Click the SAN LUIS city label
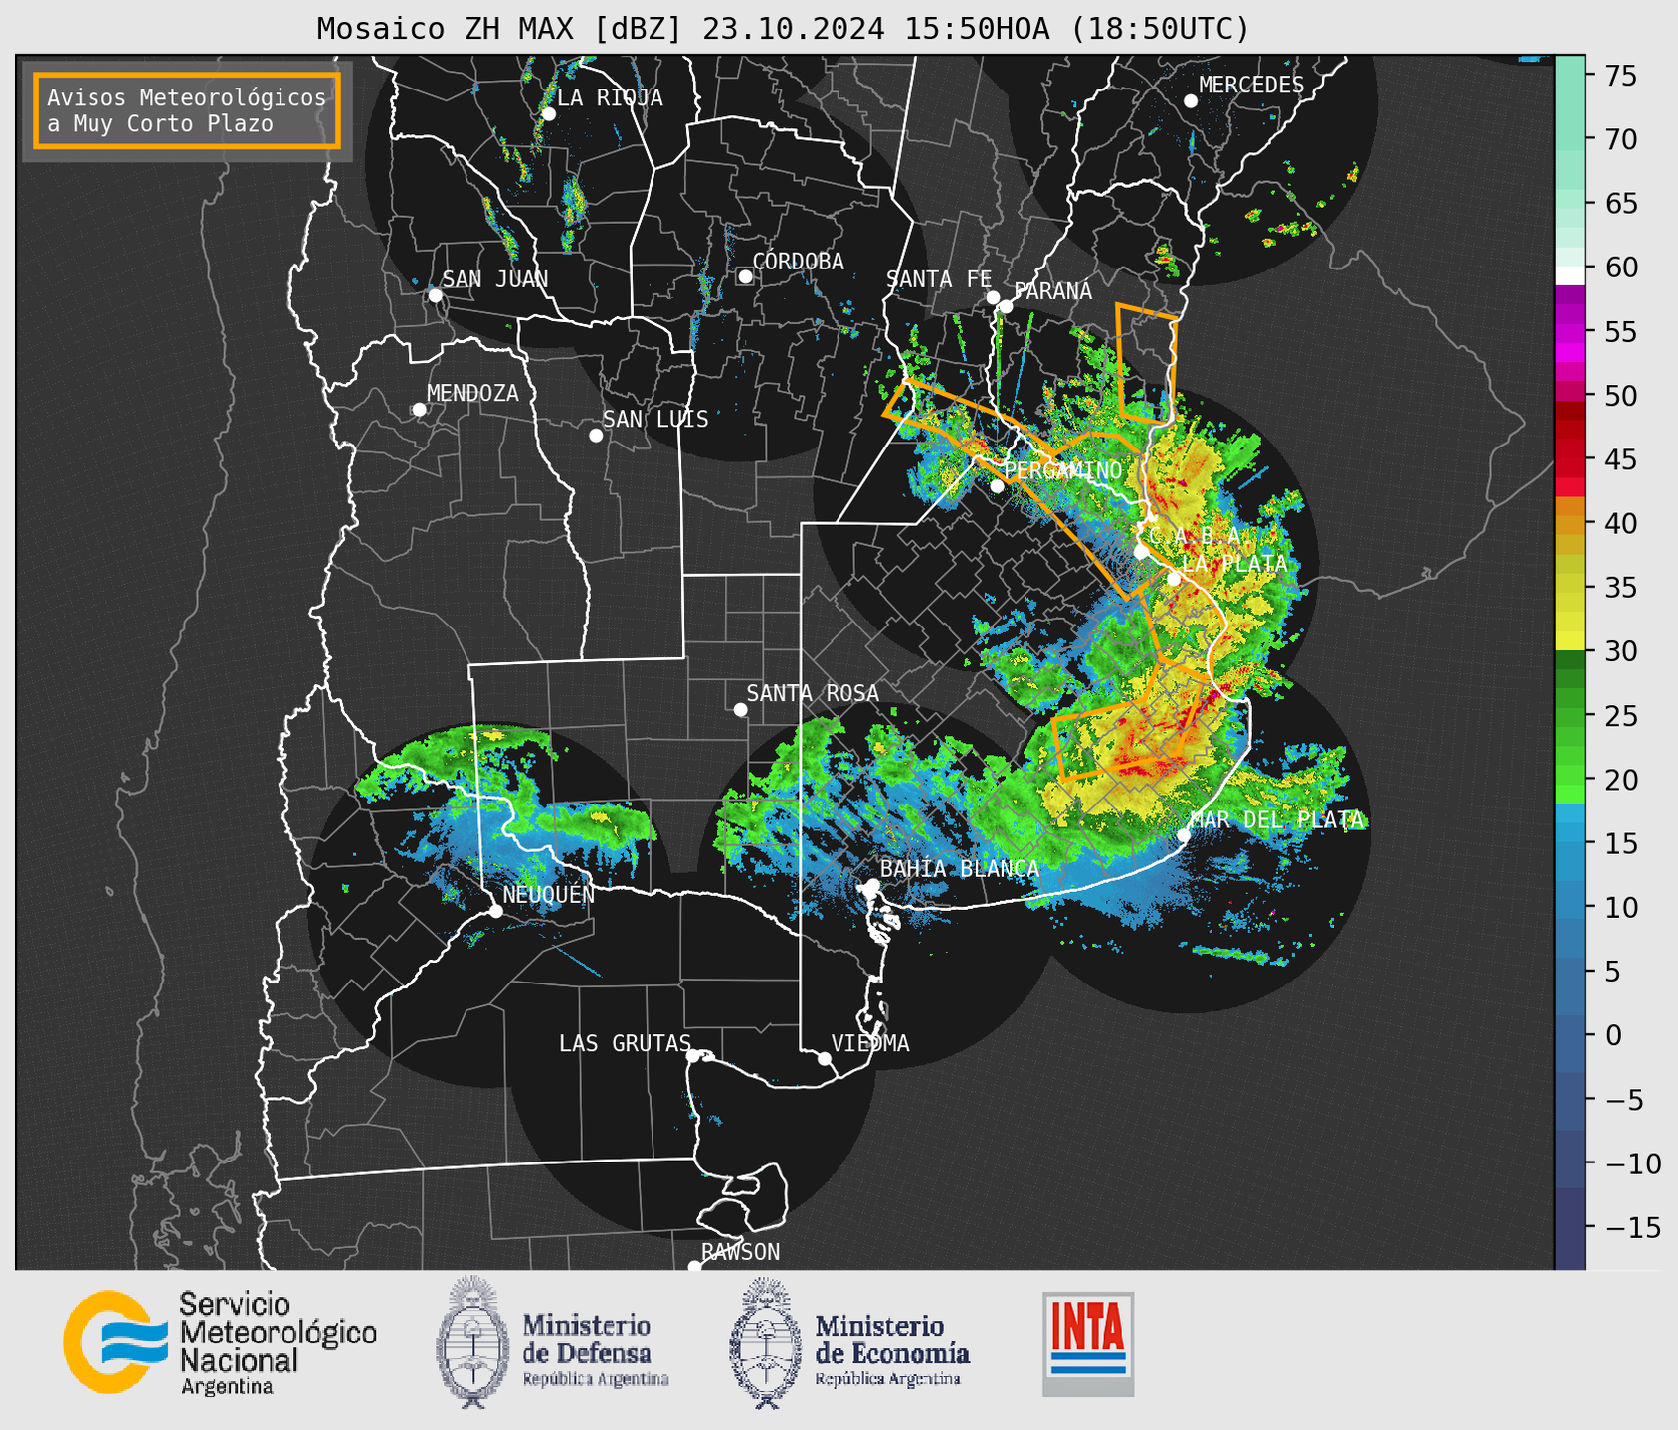 tap(655, 419)
